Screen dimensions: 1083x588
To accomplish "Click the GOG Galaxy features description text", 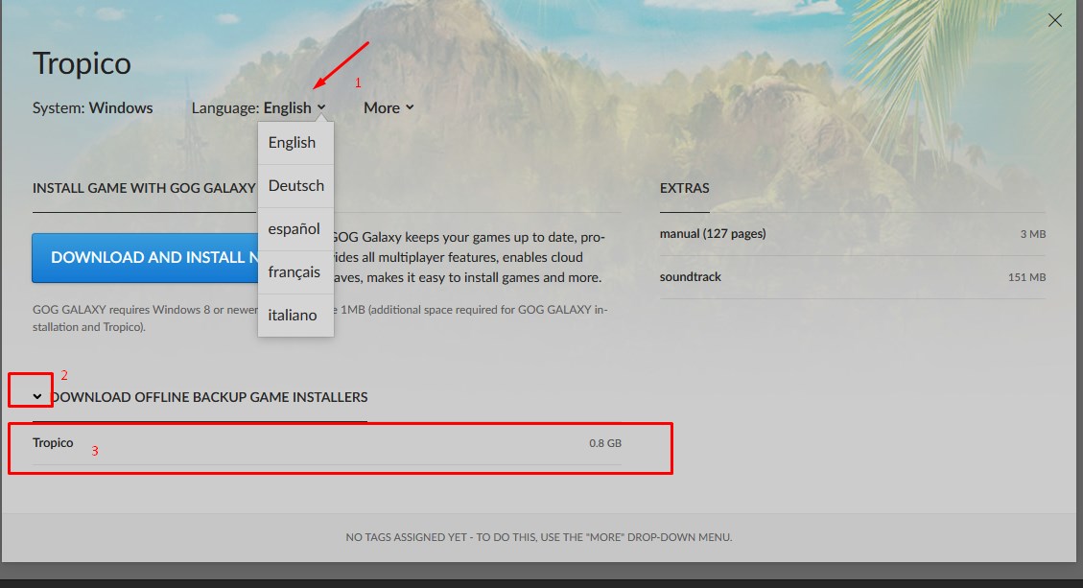I will pos(469,257).
